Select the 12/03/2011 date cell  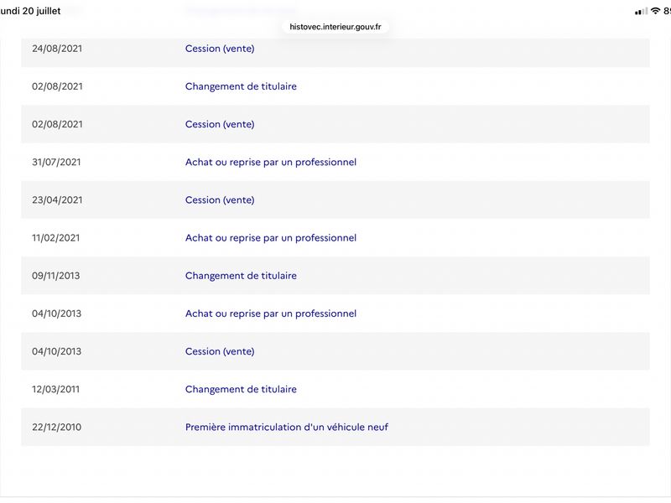[55, 389]
